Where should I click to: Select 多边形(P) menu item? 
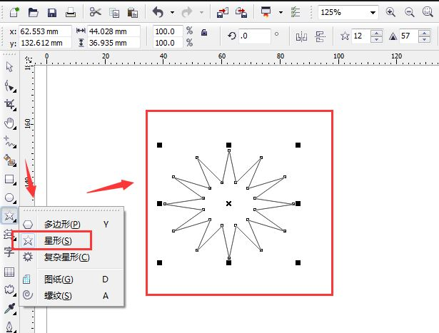[x=62, y=224]
